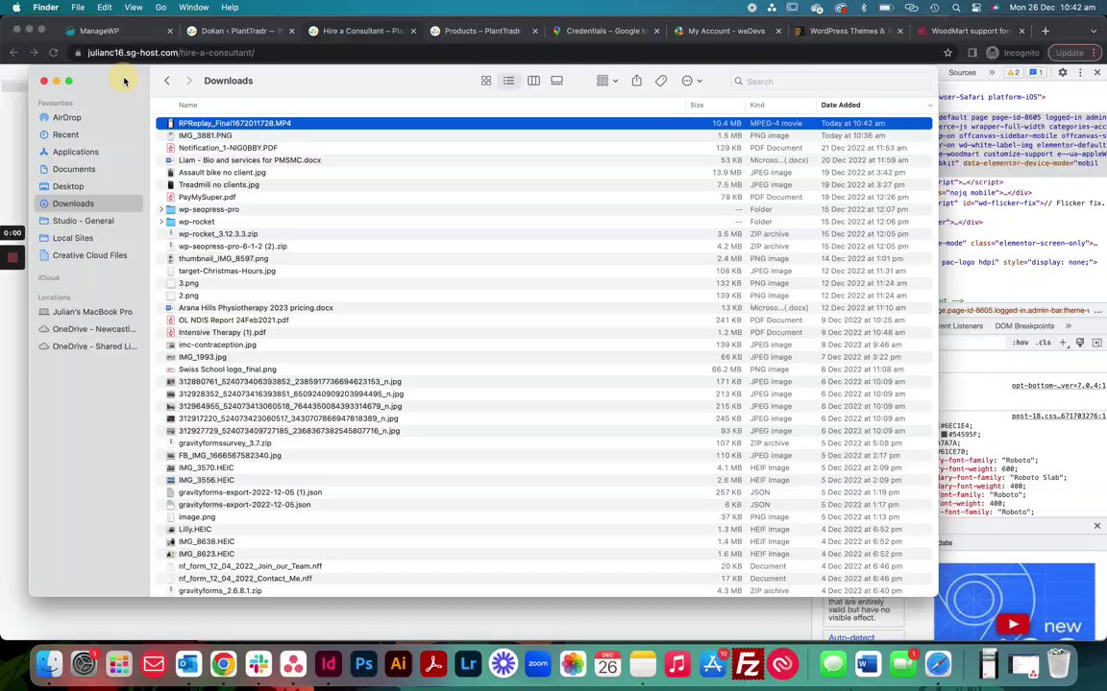Select gravityformssurvey_3.7.zip
The image size is (1107, 691).
tap(544, 443)
